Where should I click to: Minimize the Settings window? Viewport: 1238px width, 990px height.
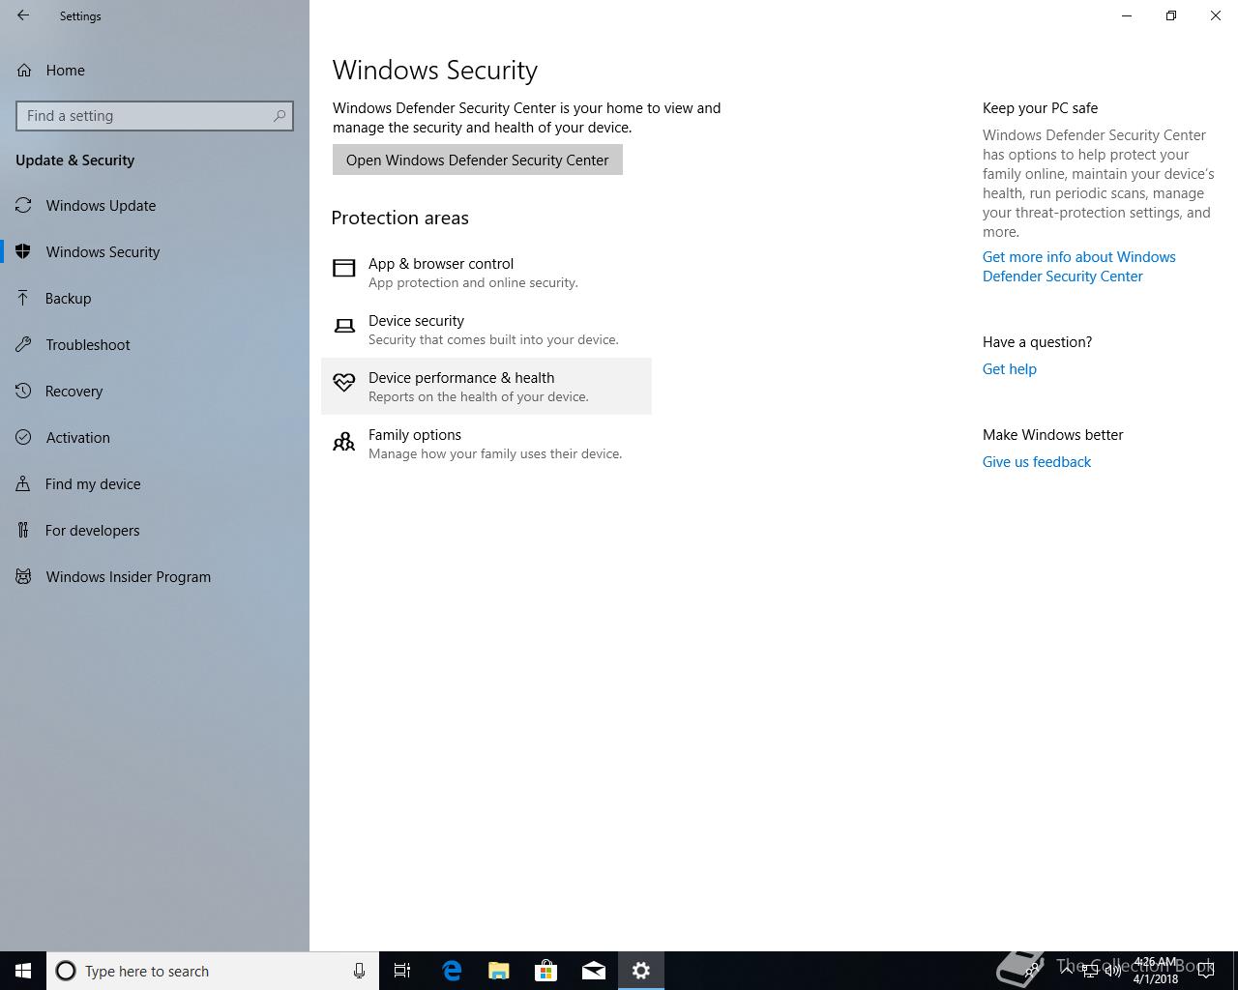(1127, 15)
